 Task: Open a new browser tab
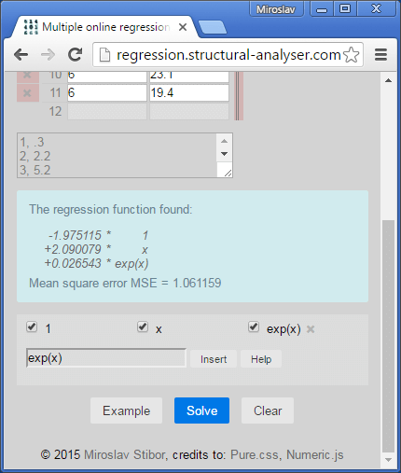point(213,27)
